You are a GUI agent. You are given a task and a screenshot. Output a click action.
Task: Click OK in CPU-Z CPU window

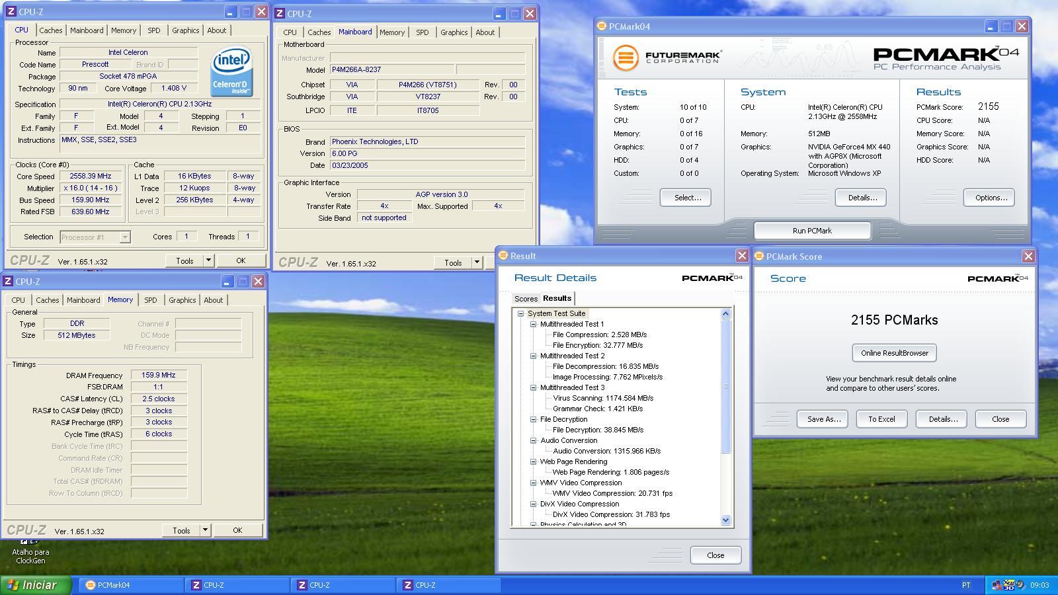pyautogui.click(x=241, y=260)
